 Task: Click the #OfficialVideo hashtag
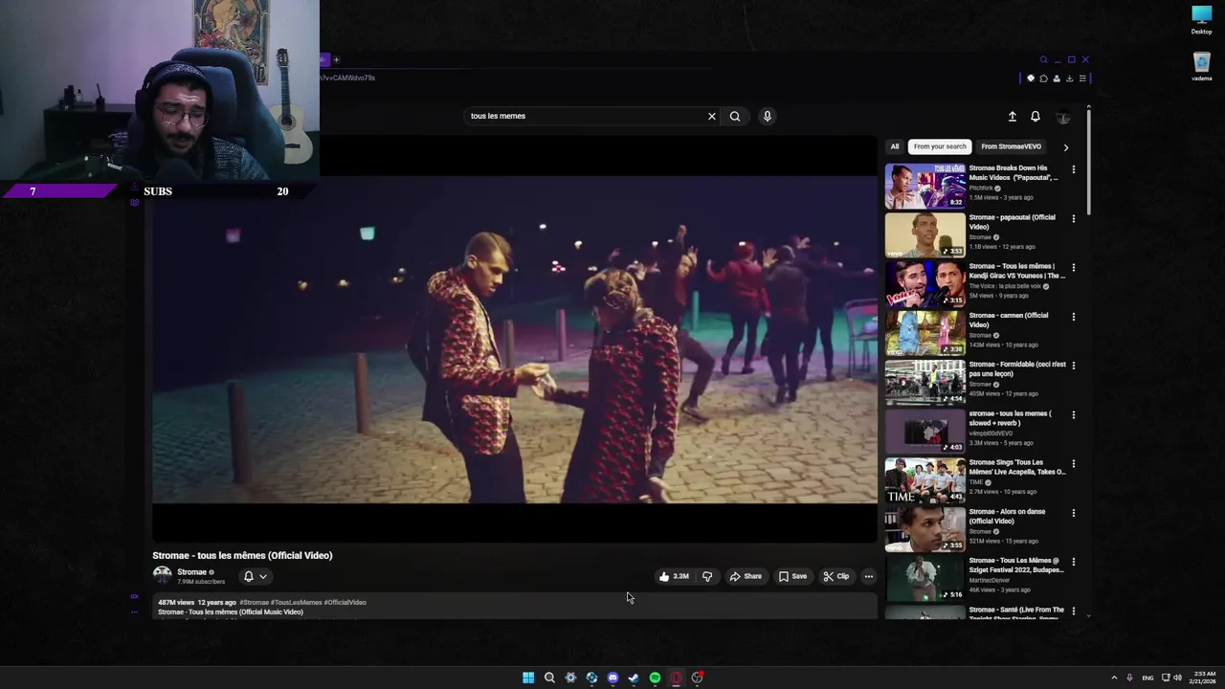(x=345, y=602)
